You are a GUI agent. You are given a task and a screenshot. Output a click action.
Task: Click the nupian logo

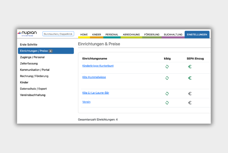point(27,33)
